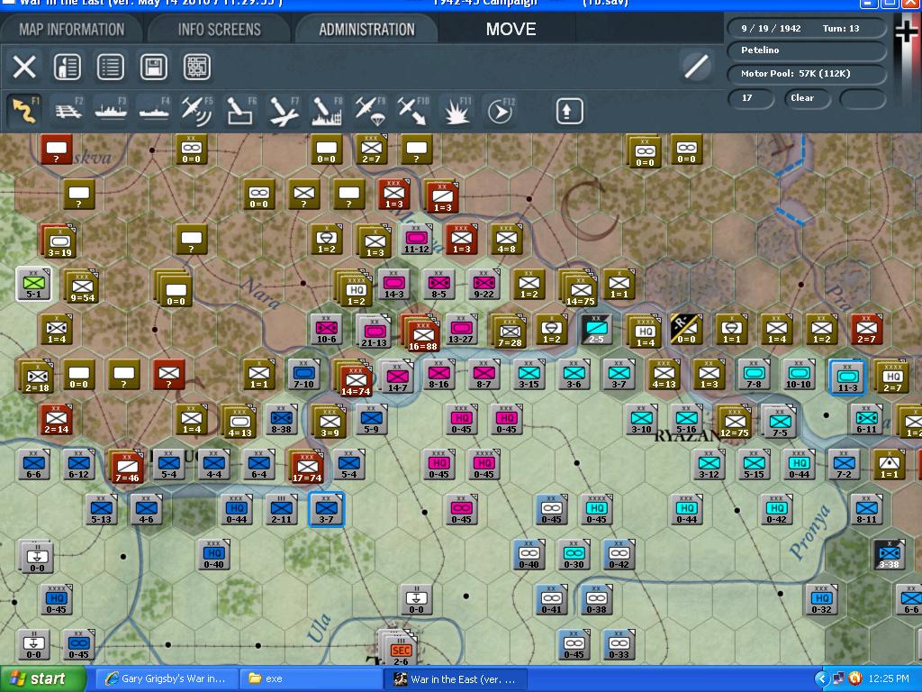Click the Motor Pool: 57K (112K) field
Image resolution: width=922 pixels, height=692 pixels.
807,74
